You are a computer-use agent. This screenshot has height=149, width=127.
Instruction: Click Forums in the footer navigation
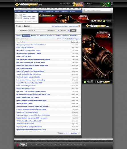point(38,145)
